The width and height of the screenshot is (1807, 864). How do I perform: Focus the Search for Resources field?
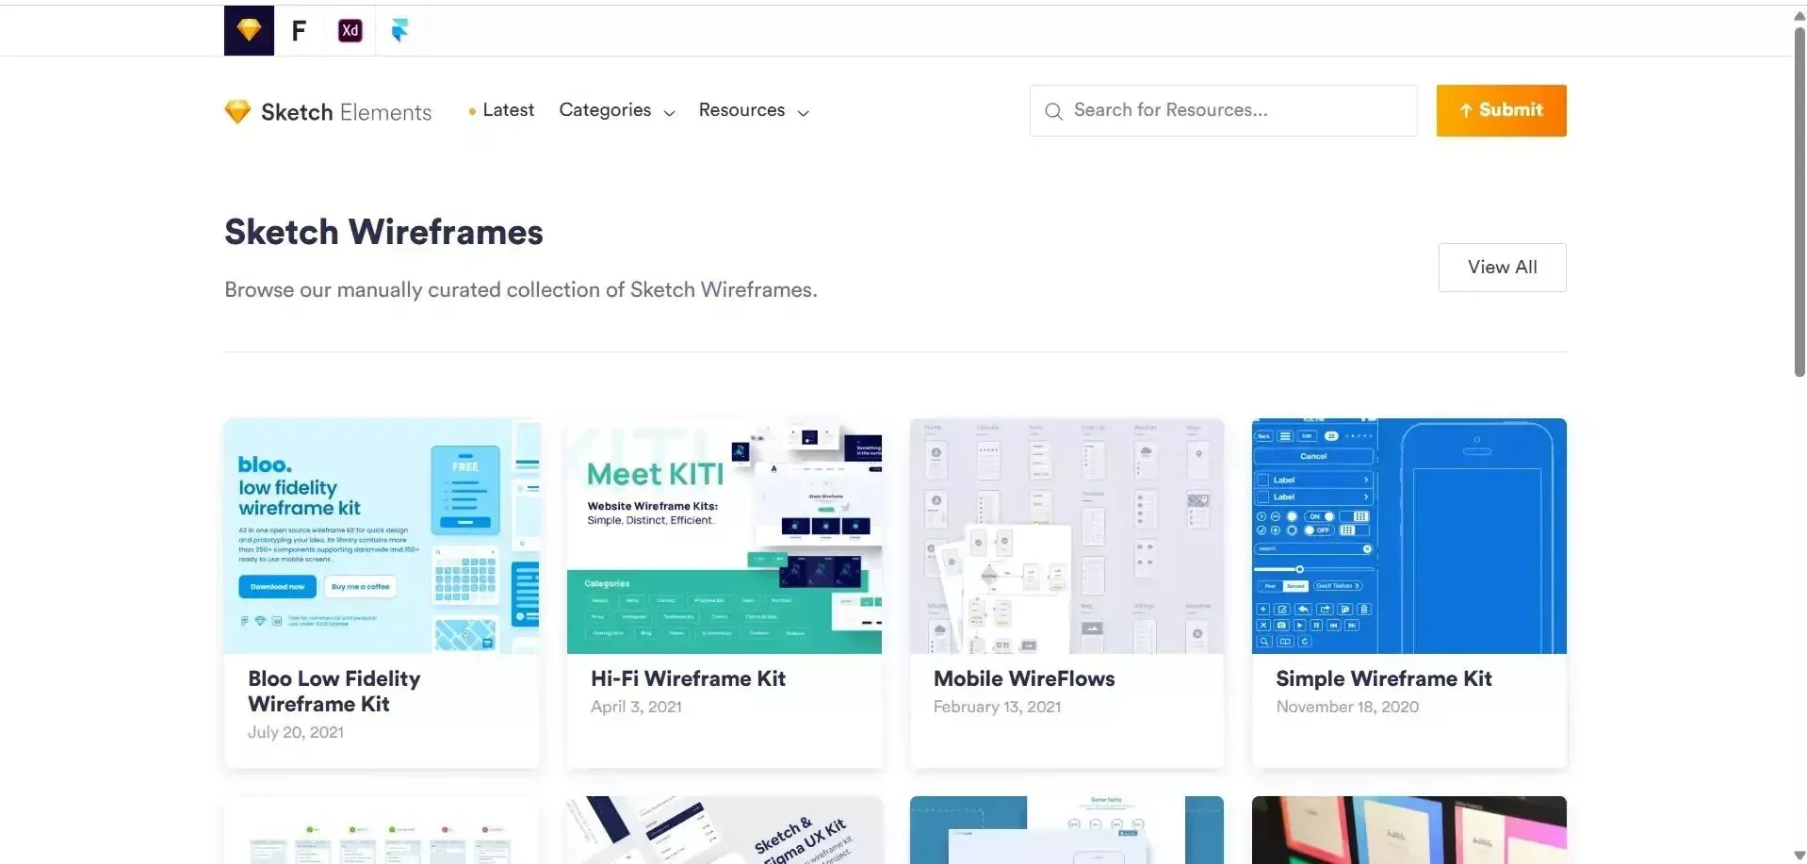pos(1223,110)
